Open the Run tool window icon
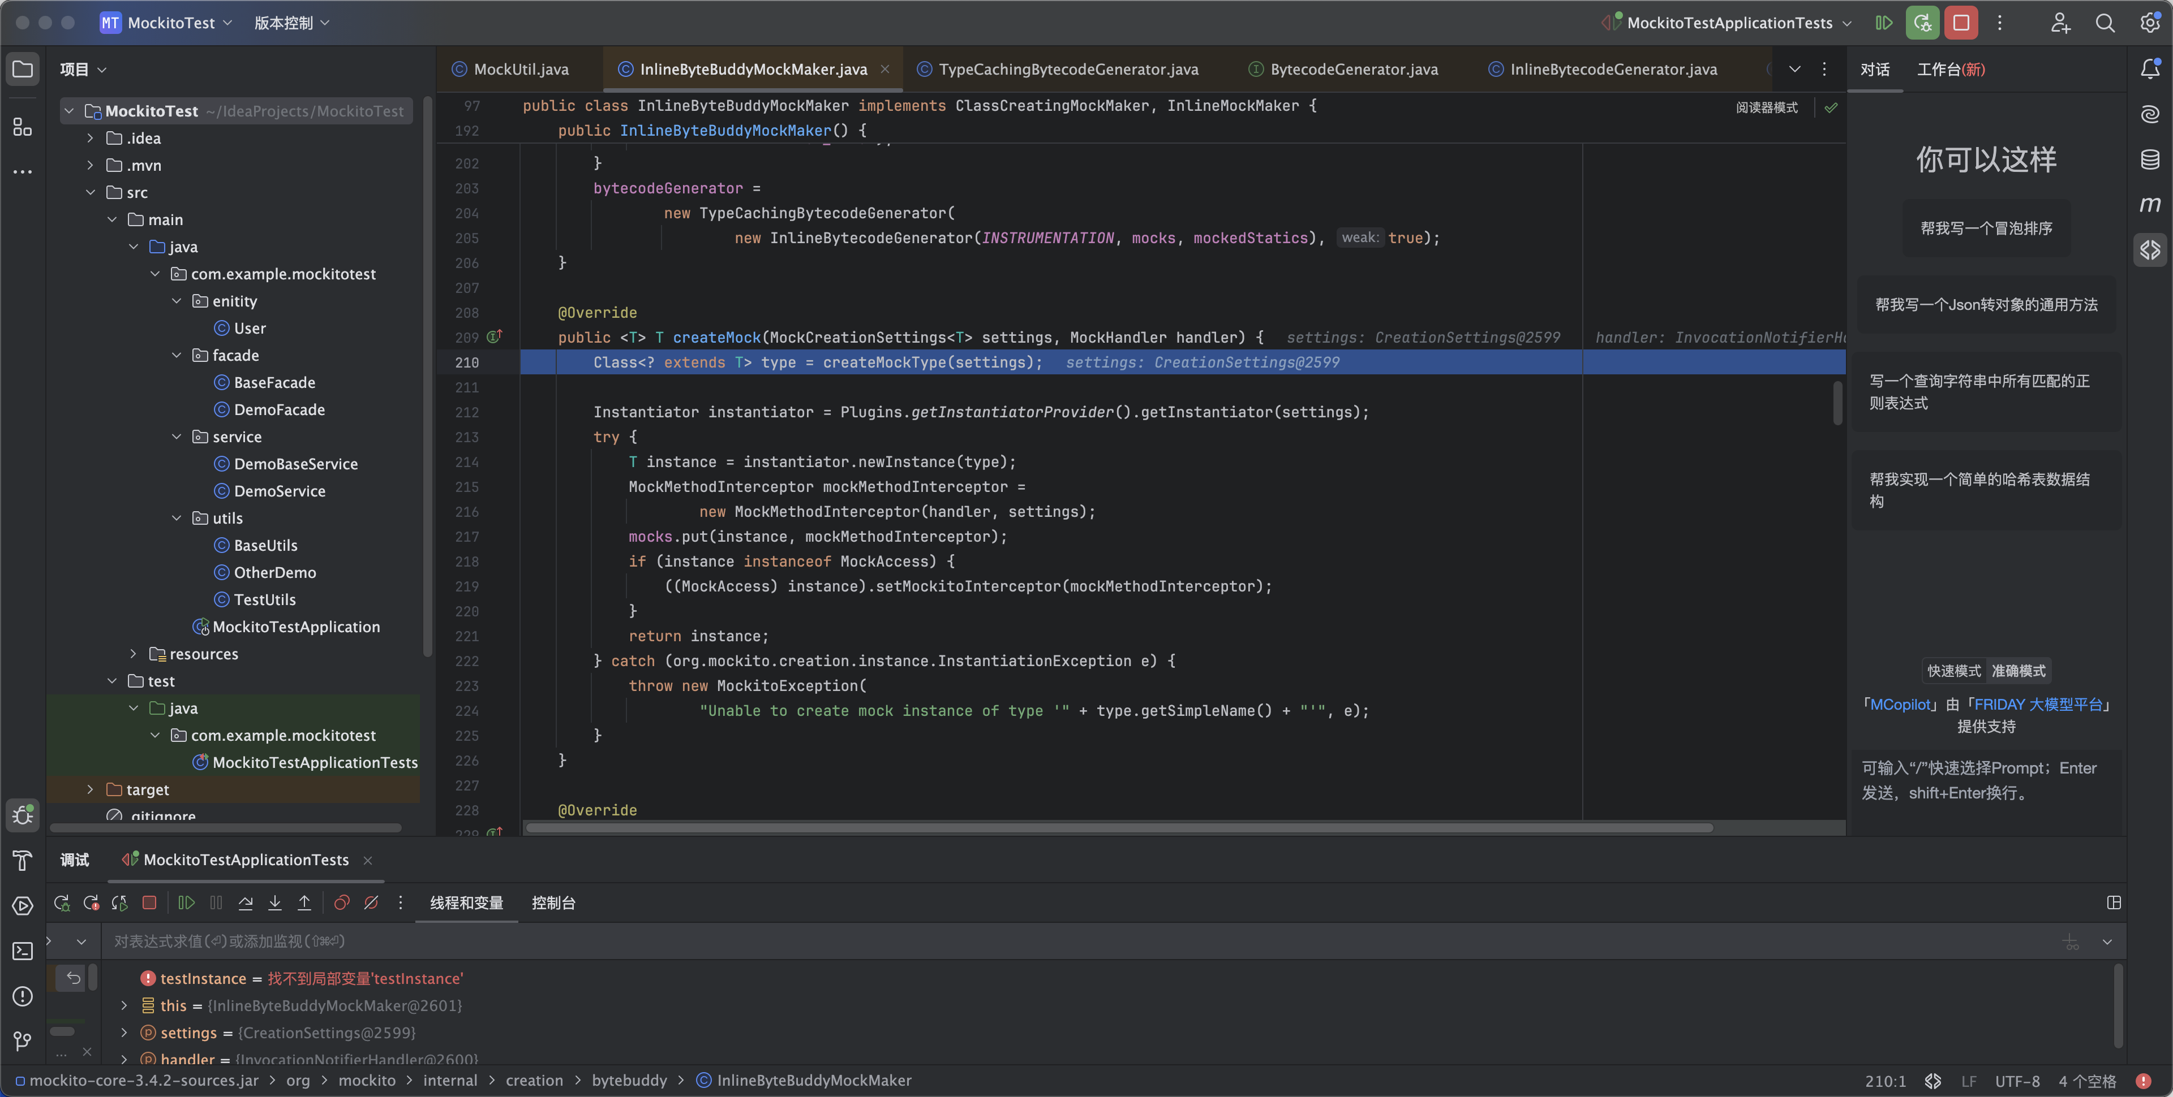Viewport: 2173px width, 1097px height. (23, 906)
